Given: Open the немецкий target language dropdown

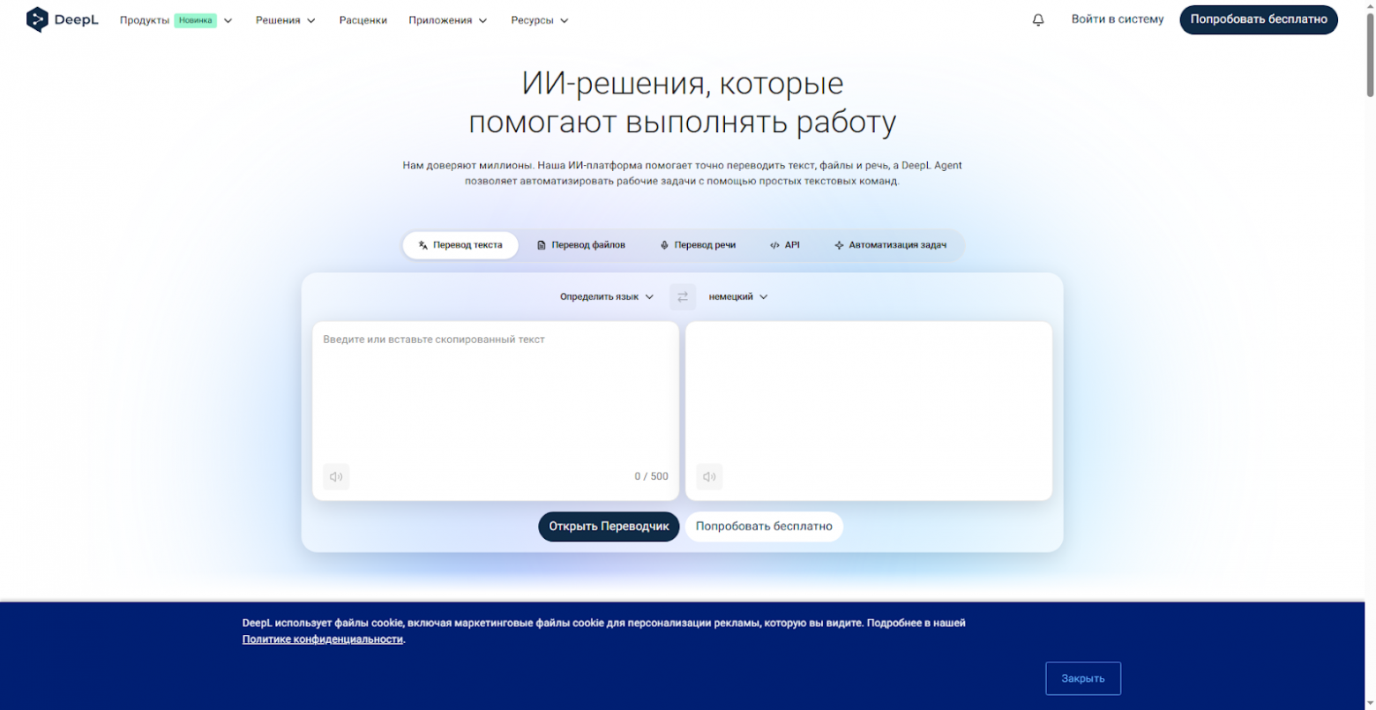Looking at the screenshot, I should (x=737, y=297).
